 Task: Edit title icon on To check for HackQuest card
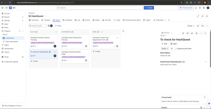pos(50,52)
